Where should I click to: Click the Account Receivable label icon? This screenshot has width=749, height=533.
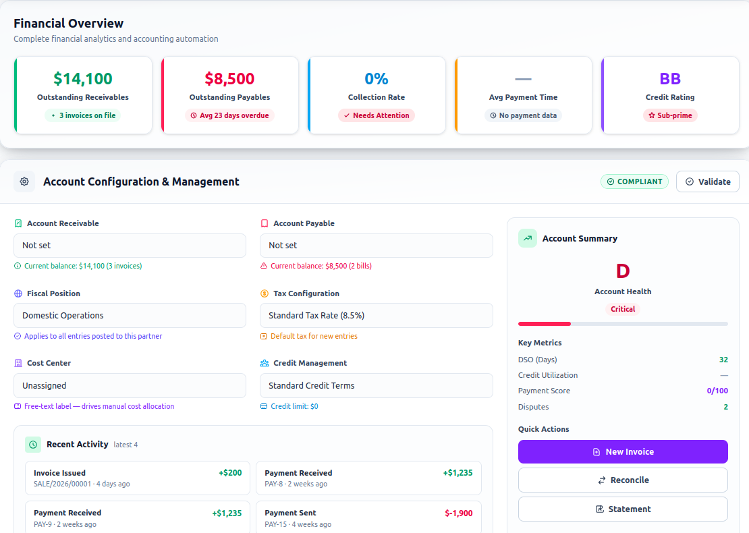click(18, 223)
